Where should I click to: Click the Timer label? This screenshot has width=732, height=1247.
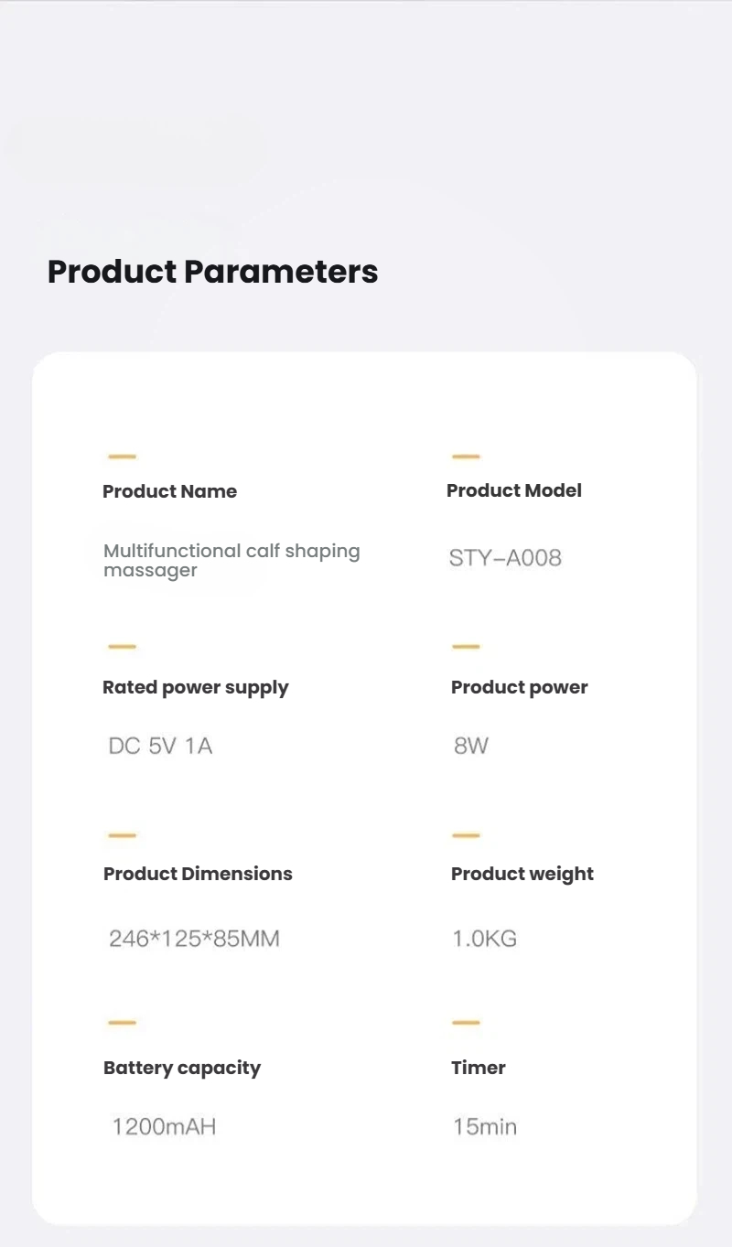(x=478, y=1068)
